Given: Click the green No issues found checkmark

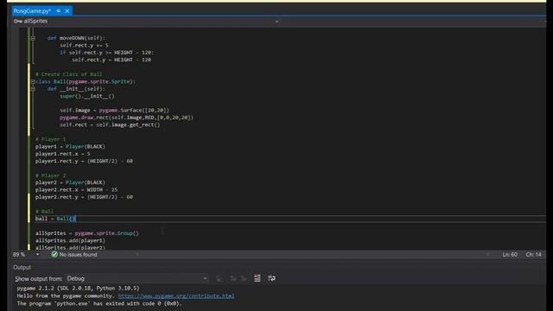Looking at the screenshot, I should point(54,254).
